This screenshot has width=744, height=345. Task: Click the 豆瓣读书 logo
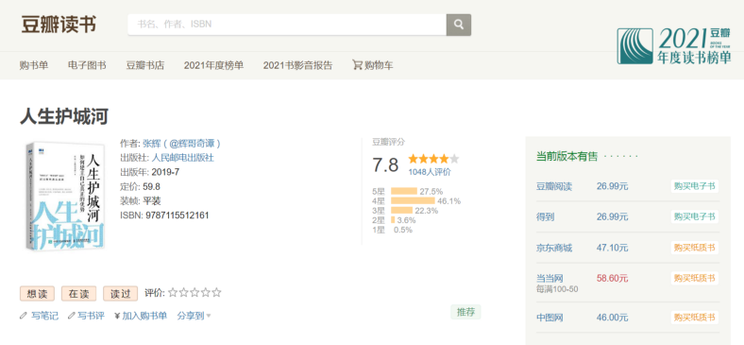(59, 25)
